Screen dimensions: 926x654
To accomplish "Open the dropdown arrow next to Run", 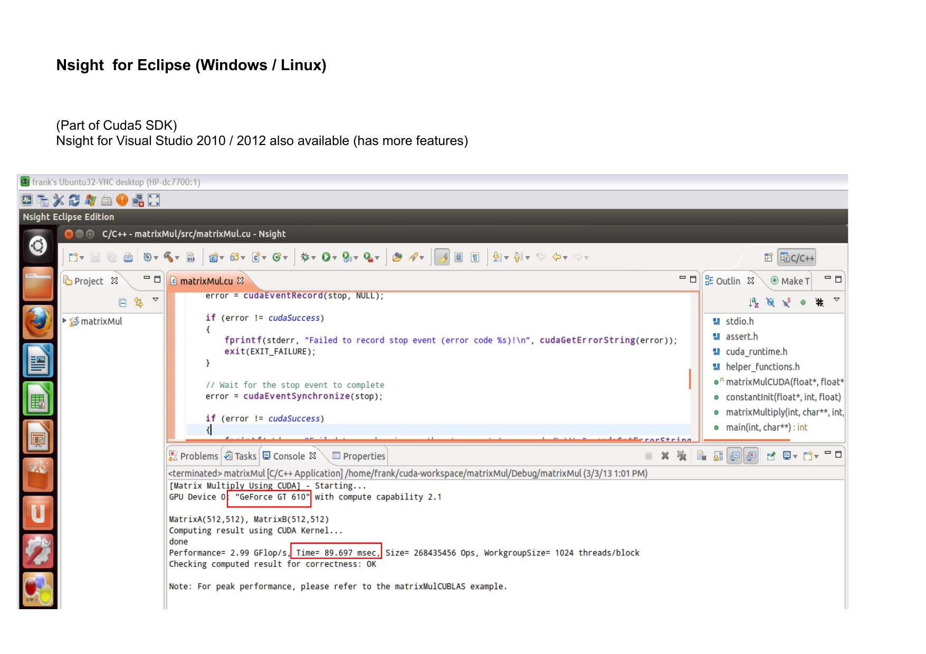I will (x=335, y=258).
